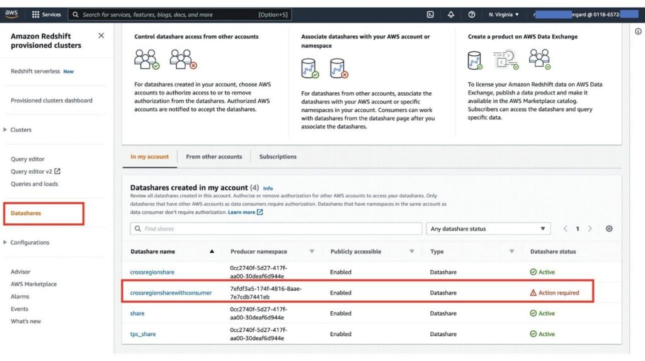This screenshot has height=361, width=645.
Task: Open the Services grid menu
Action: (46, 14)
